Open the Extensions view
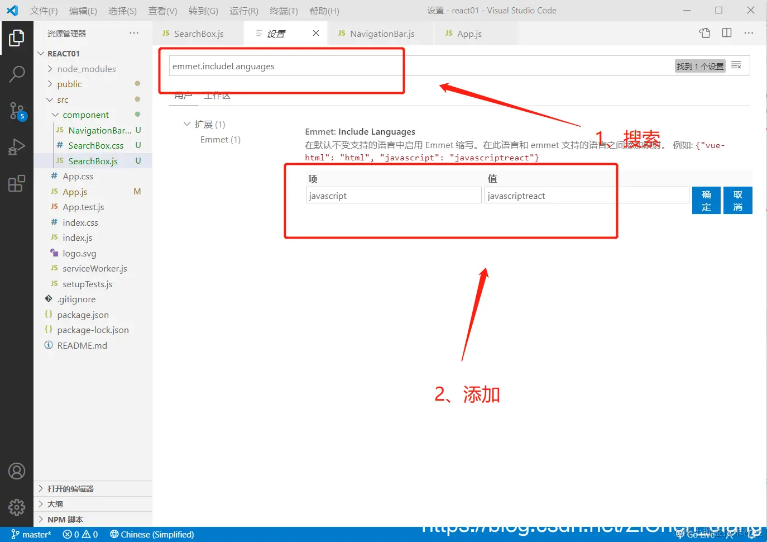 17,183
